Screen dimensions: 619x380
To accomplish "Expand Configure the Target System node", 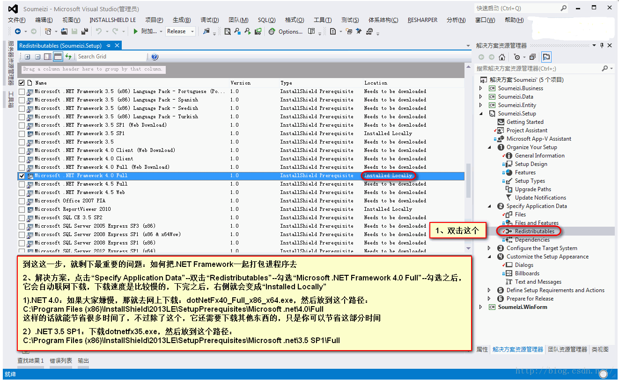I will (x=489, y=248).
